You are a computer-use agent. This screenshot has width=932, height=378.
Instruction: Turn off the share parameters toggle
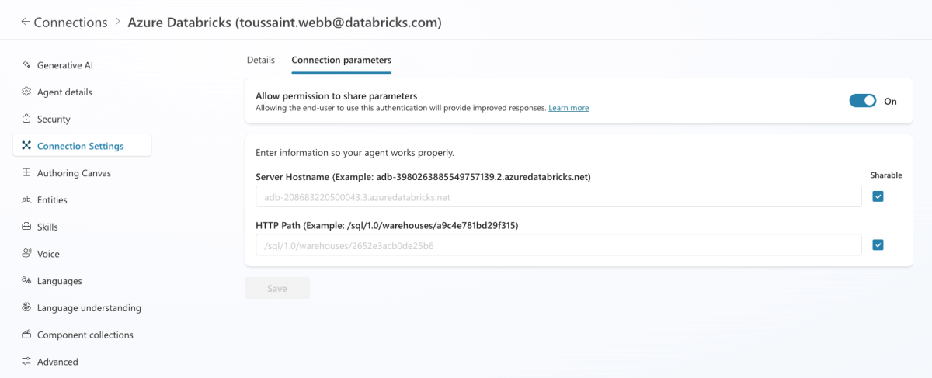[x=863, y=101]
